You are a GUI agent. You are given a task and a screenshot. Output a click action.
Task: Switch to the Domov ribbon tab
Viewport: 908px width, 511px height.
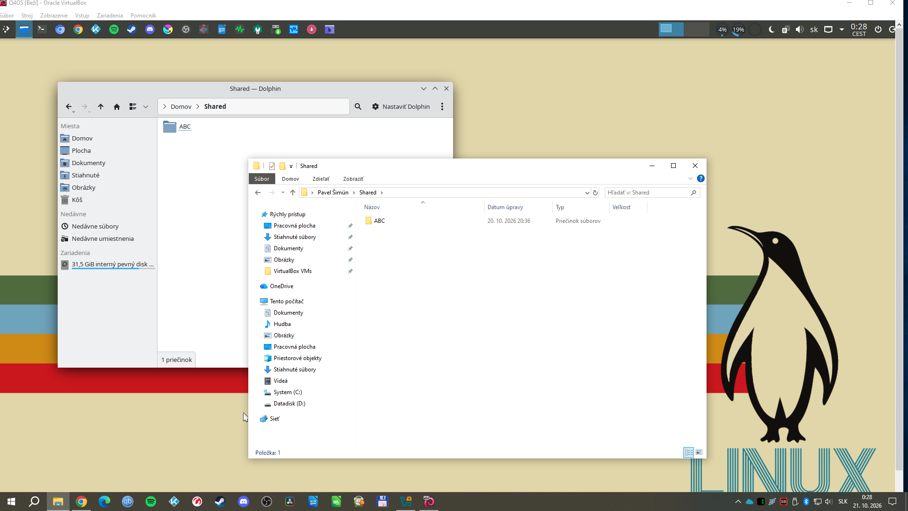[290, 179]
